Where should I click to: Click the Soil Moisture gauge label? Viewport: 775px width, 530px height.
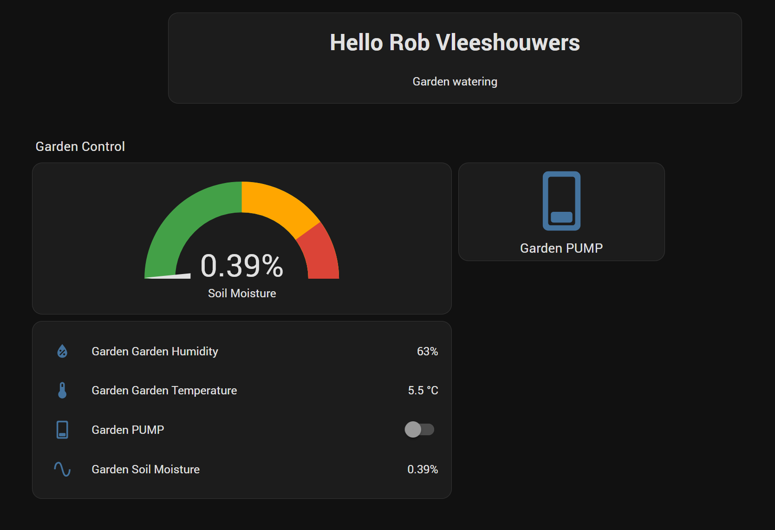point(241,293)
